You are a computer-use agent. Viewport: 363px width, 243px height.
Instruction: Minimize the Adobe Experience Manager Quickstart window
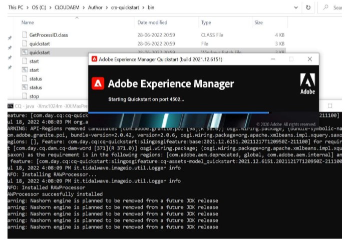(273, 59)
